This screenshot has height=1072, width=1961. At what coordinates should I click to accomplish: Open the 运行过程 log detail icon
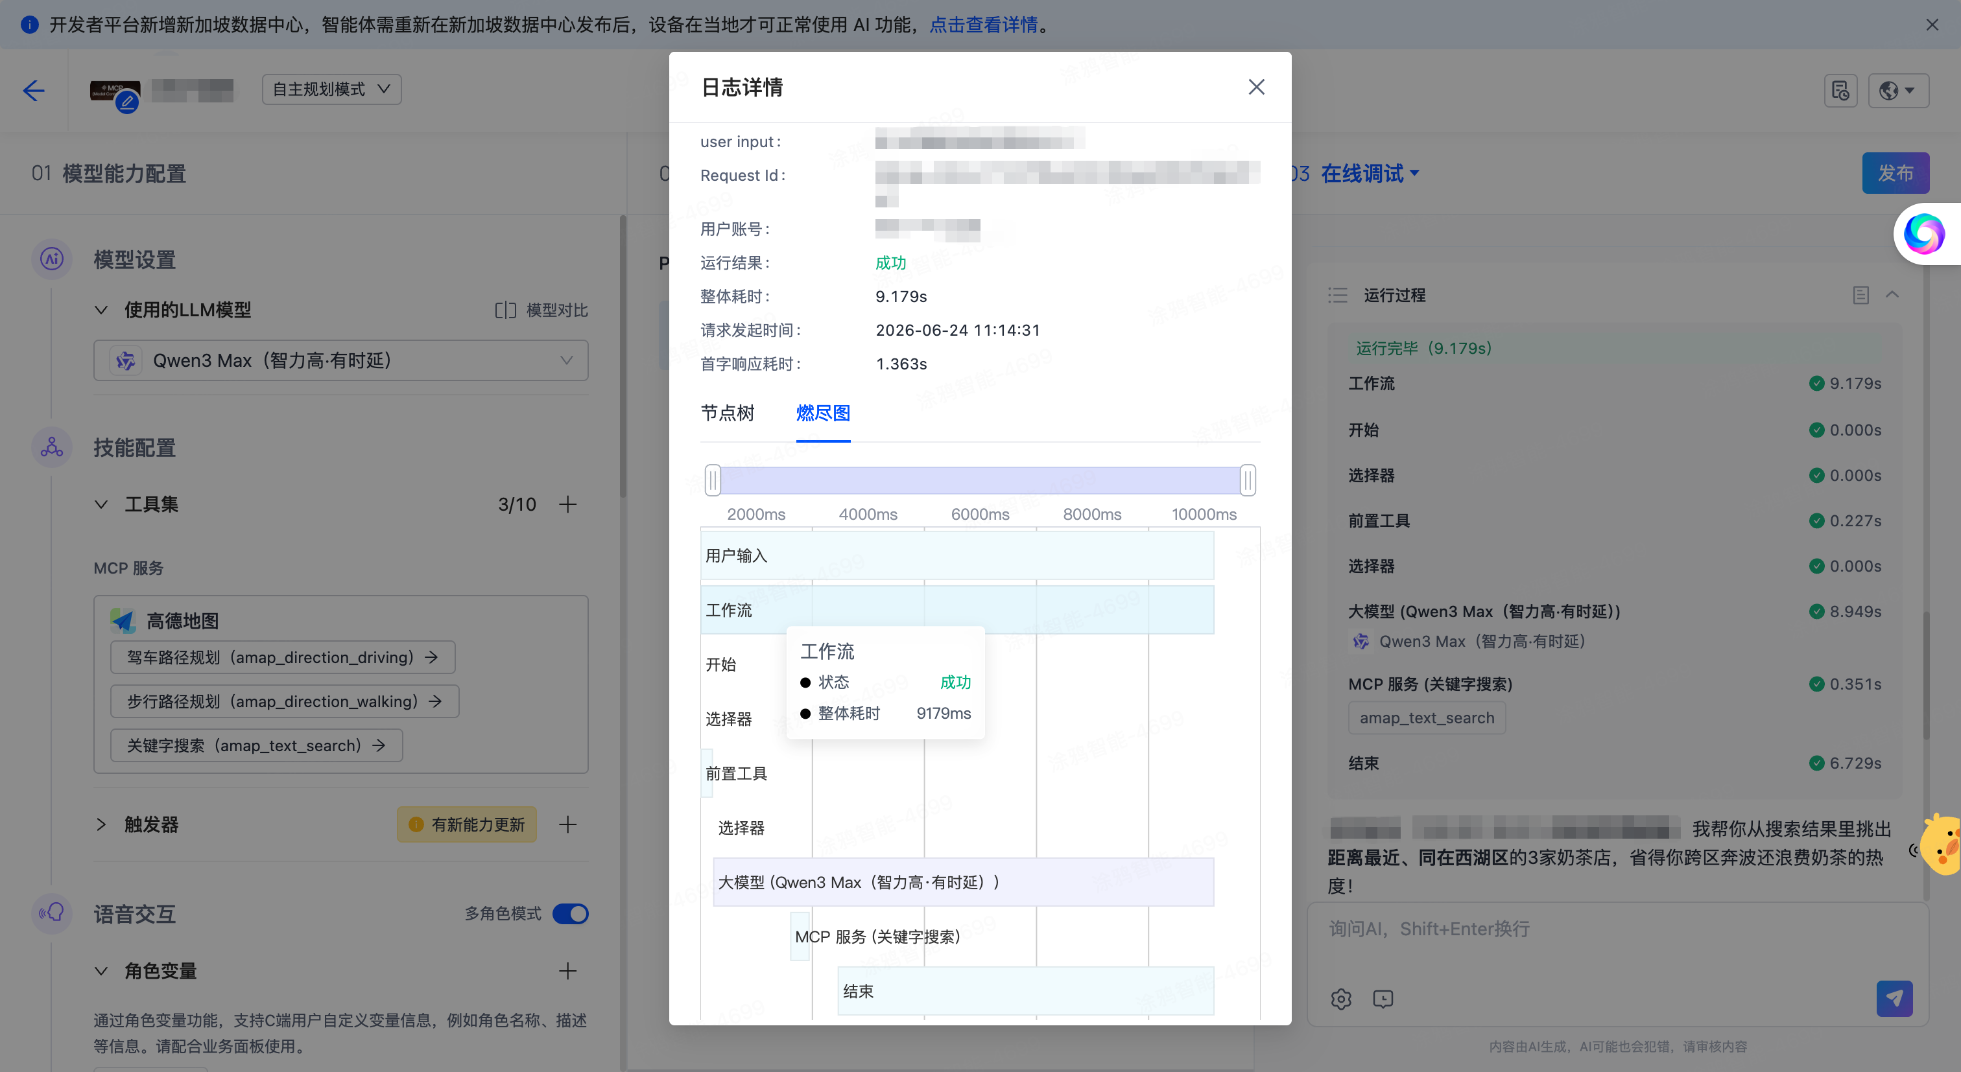(x=1860, y=294)
